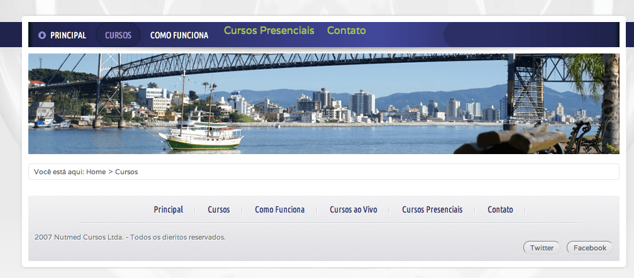Open Cursos ao Vivo in the footer

(x=353, y=209)
